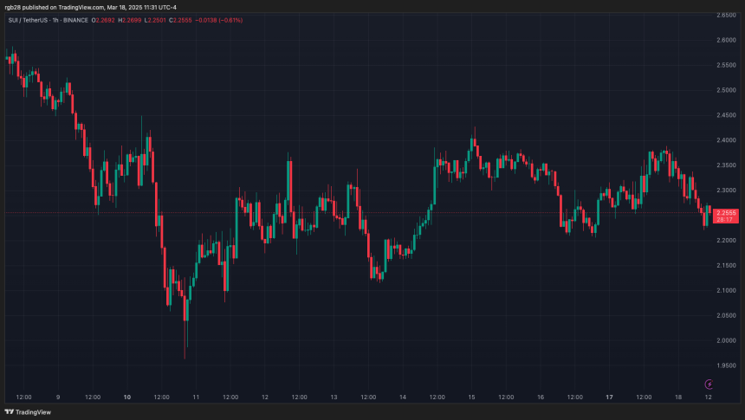This screenshot has height=420, width=745.
Task: Click the 2.5500 price axis label
Action: 726,65
